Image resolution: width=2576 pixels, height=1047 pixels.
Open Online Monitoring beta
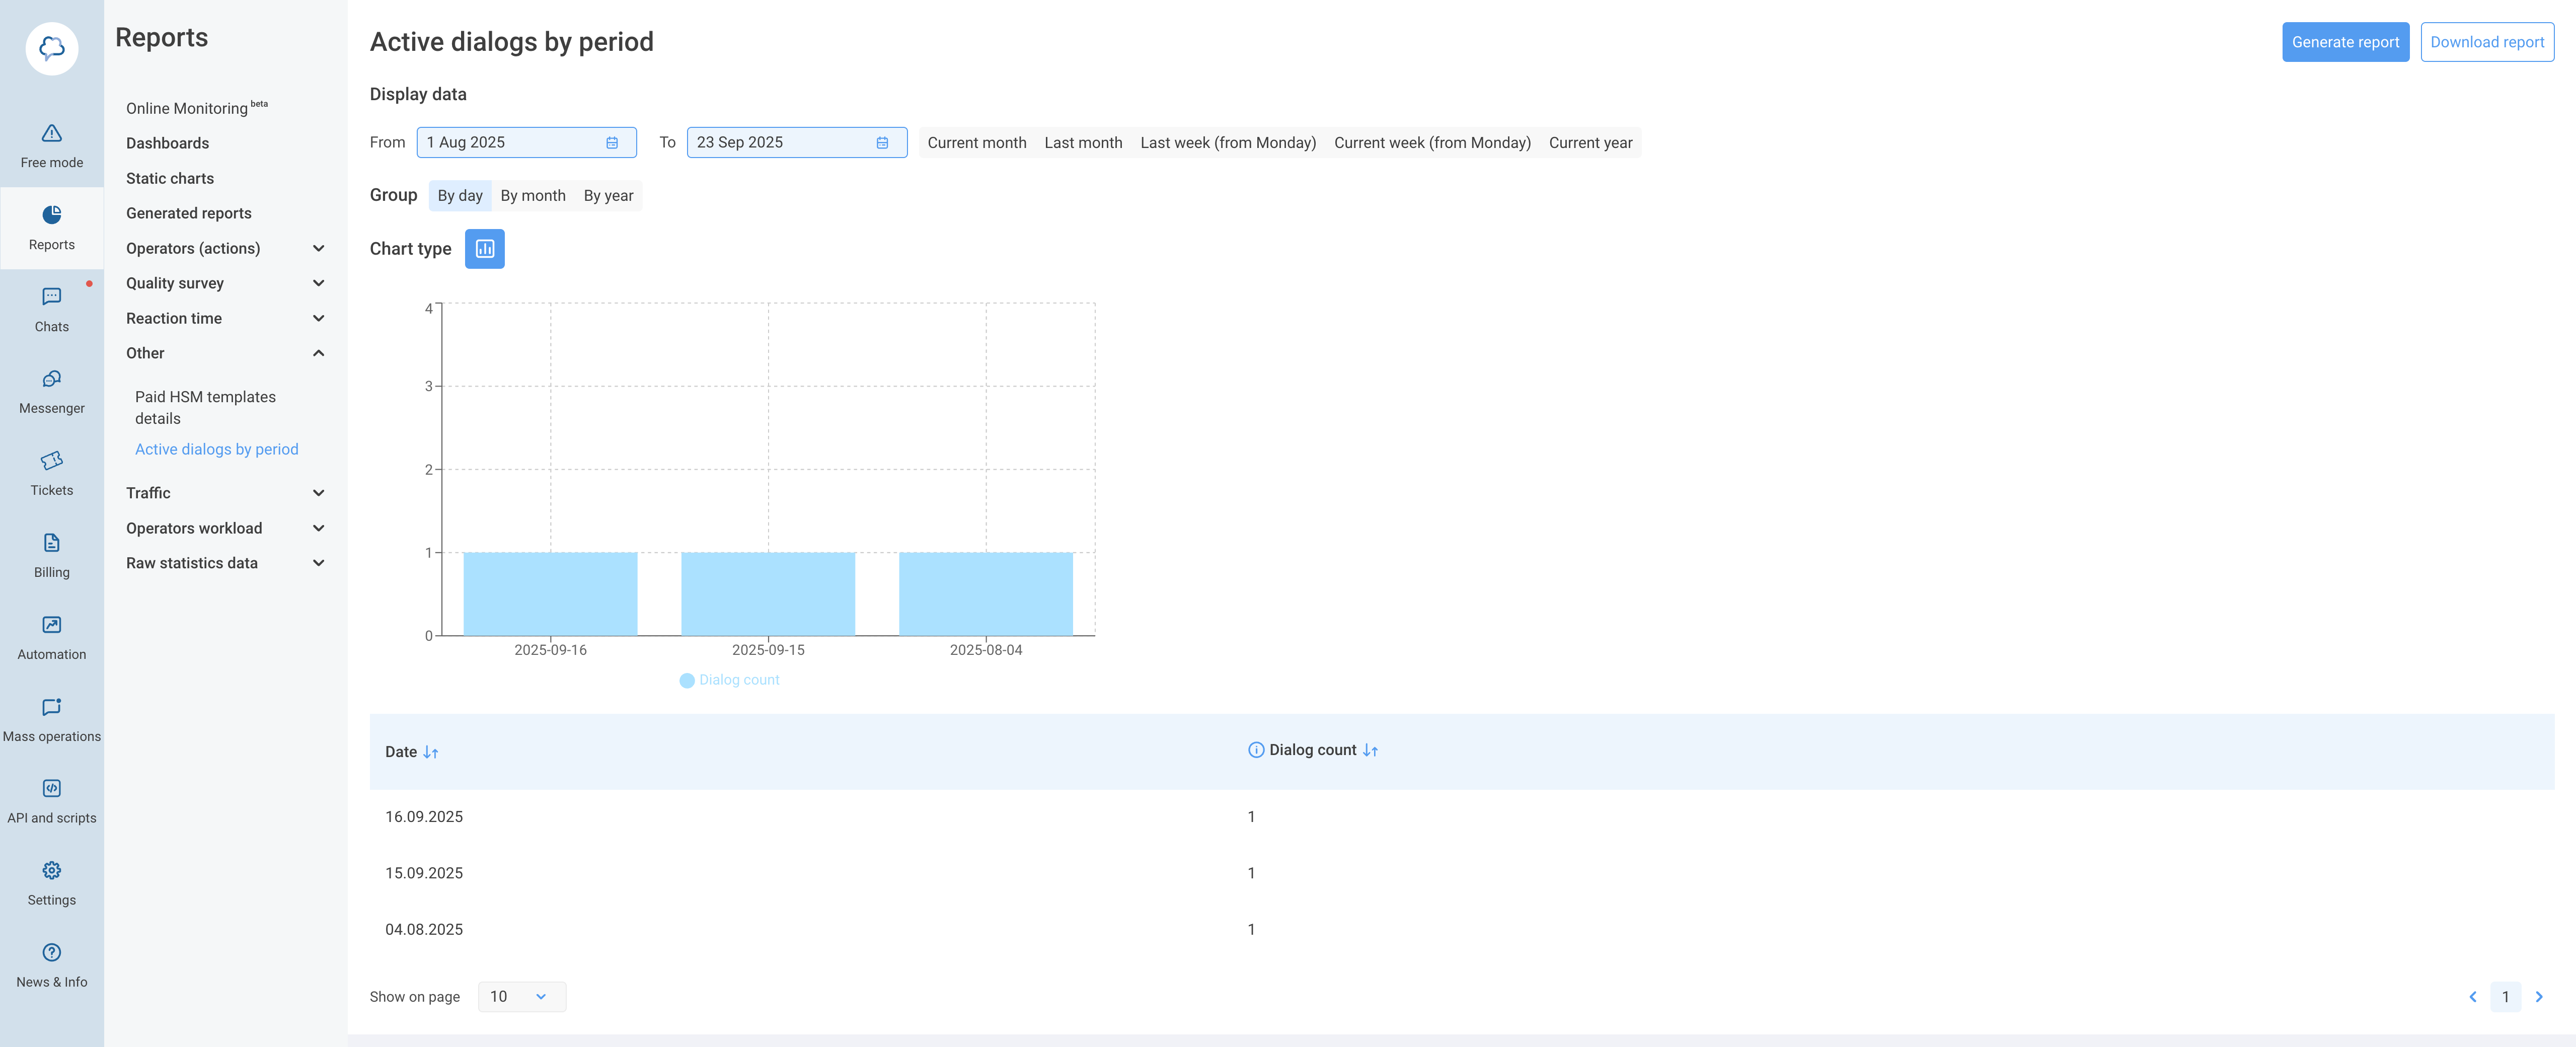[197, 108]
